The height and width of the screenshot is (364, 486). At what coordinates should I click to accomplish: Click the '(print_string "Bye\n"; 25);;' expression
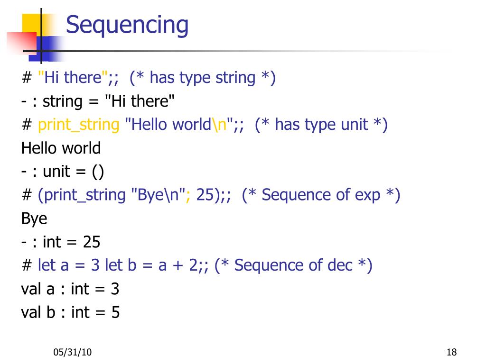point(134,195)
